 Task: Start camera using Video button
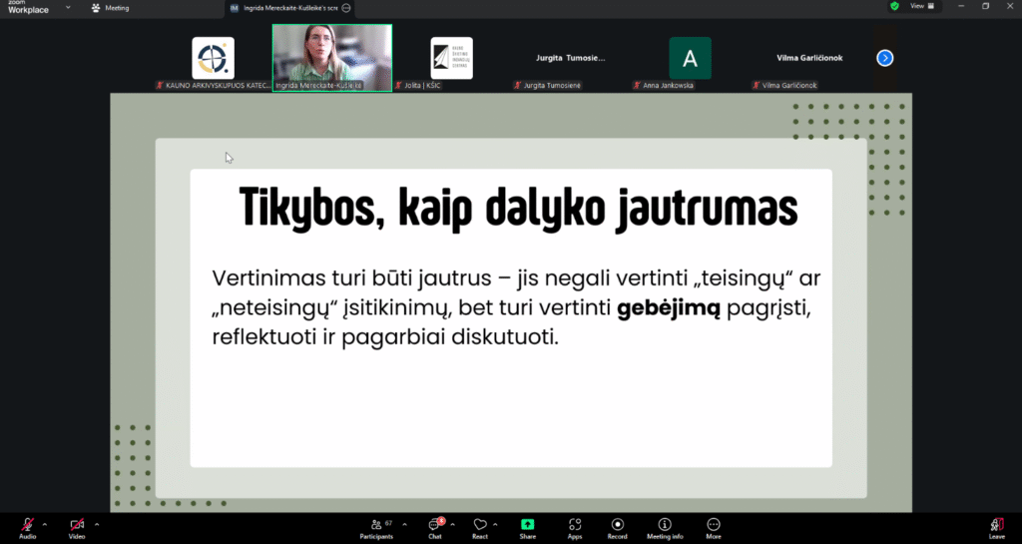click(77, 525)
